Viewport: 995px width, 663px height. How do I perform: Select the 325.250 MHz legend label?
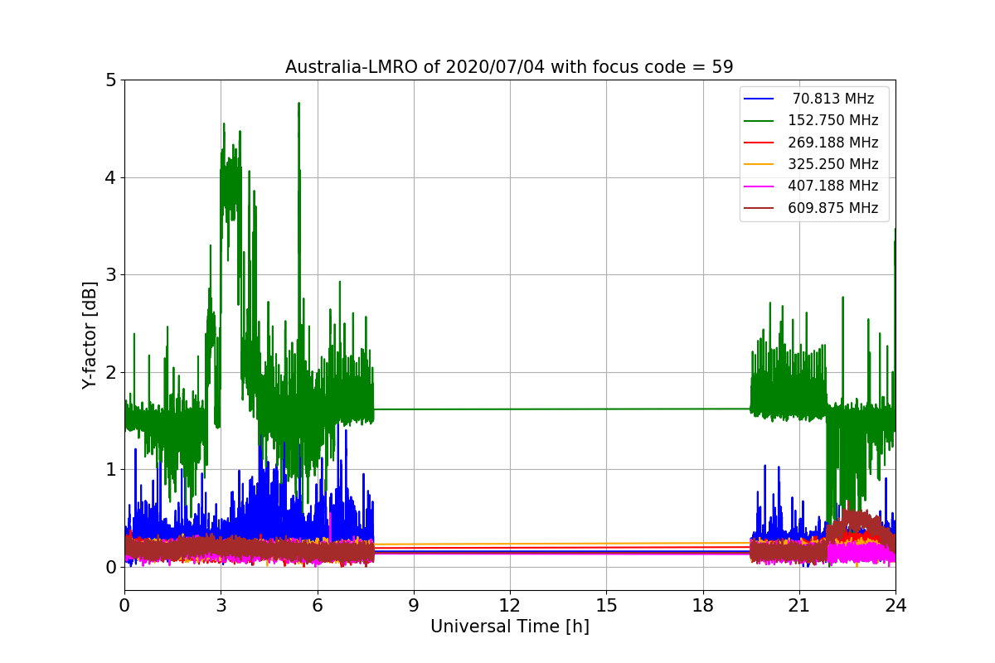click(x=833, y=164)
